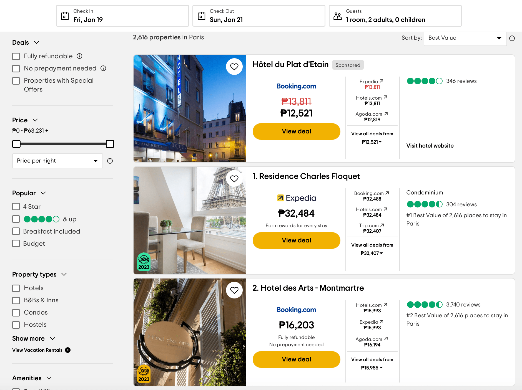Open the Check Out date field
This screenshot has height=390, width=522.
click(x=259, y=16)
